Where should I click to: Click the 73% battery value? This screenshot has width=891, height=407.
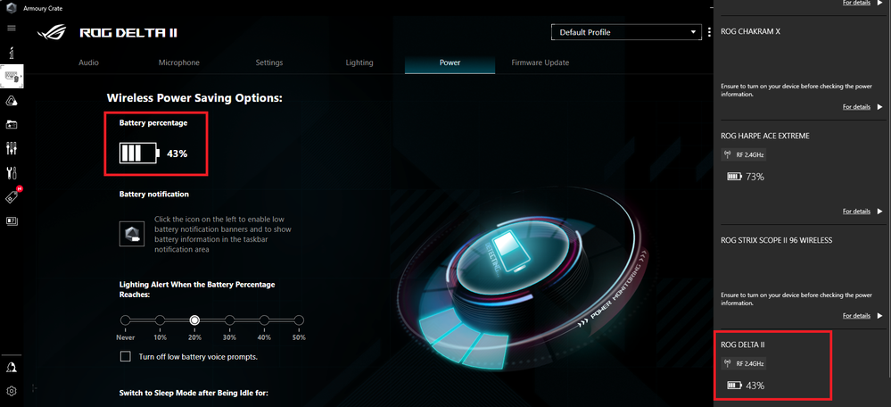tap(755, 177)
